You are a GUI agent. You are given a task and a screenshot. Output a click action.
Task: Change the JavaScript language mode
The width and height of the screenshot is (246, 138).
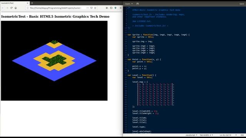click(x=191, y=135)
